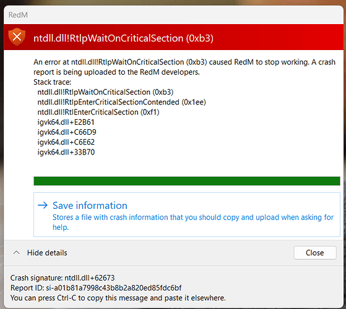This screenshot has height=309, width=346.
Task: Click the Save information description text
Action: [x=193, y=222]
